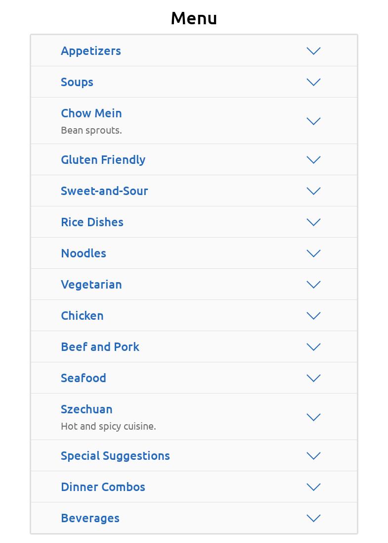Image resolution: width=388 pixels, height=543 pixels.
Task: Select the Beverages menu item
Action: 90,518
